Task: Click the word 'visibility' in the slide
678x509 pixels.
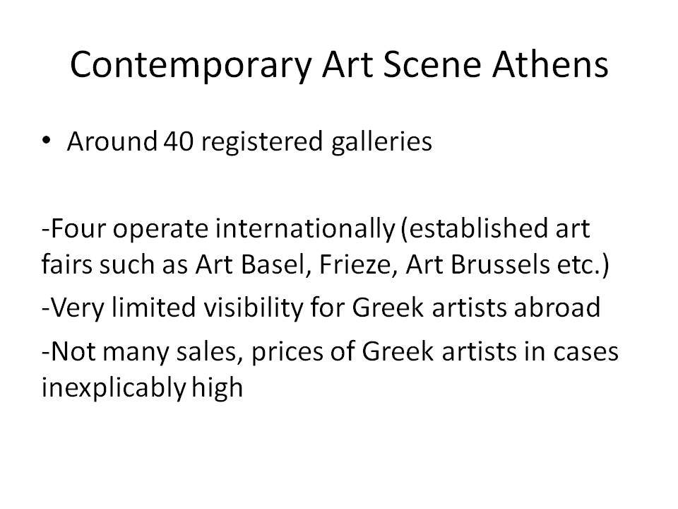Action: click(x=254, y=308)
